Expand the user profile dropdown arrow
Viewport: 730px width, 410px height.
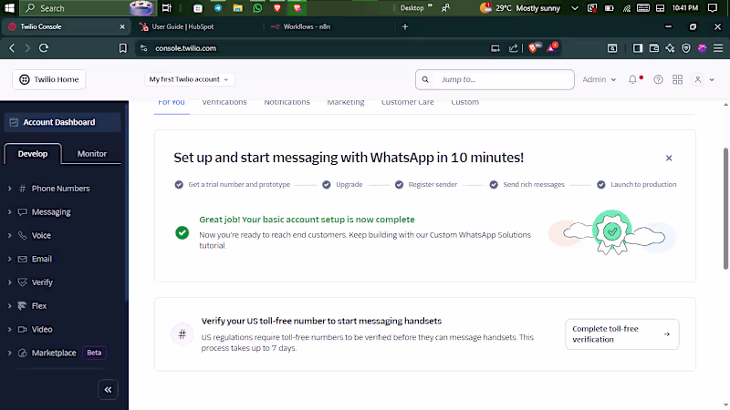coord(712,80)
